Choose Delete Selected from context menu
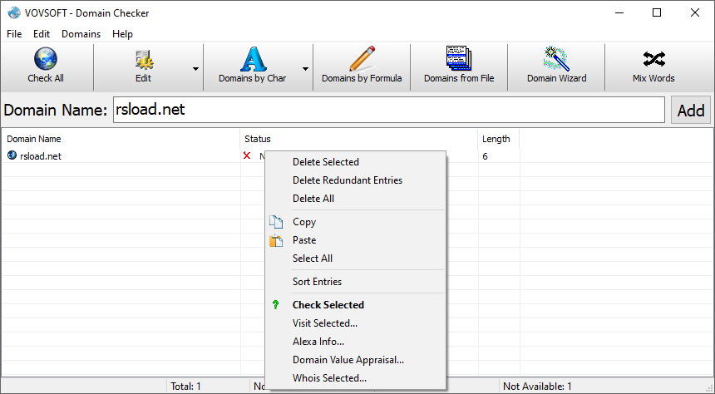The width and height of the screenshot is (715, 394). tap(355, 162)
